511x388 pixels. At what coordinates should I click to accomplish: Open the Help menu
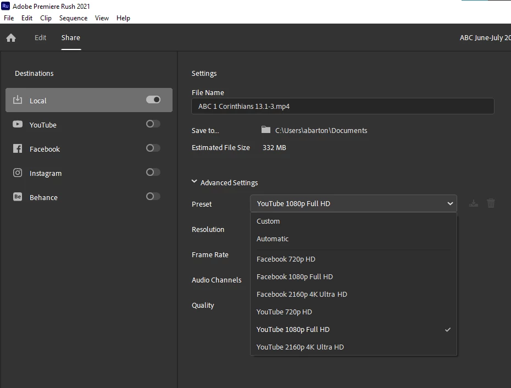123,18
